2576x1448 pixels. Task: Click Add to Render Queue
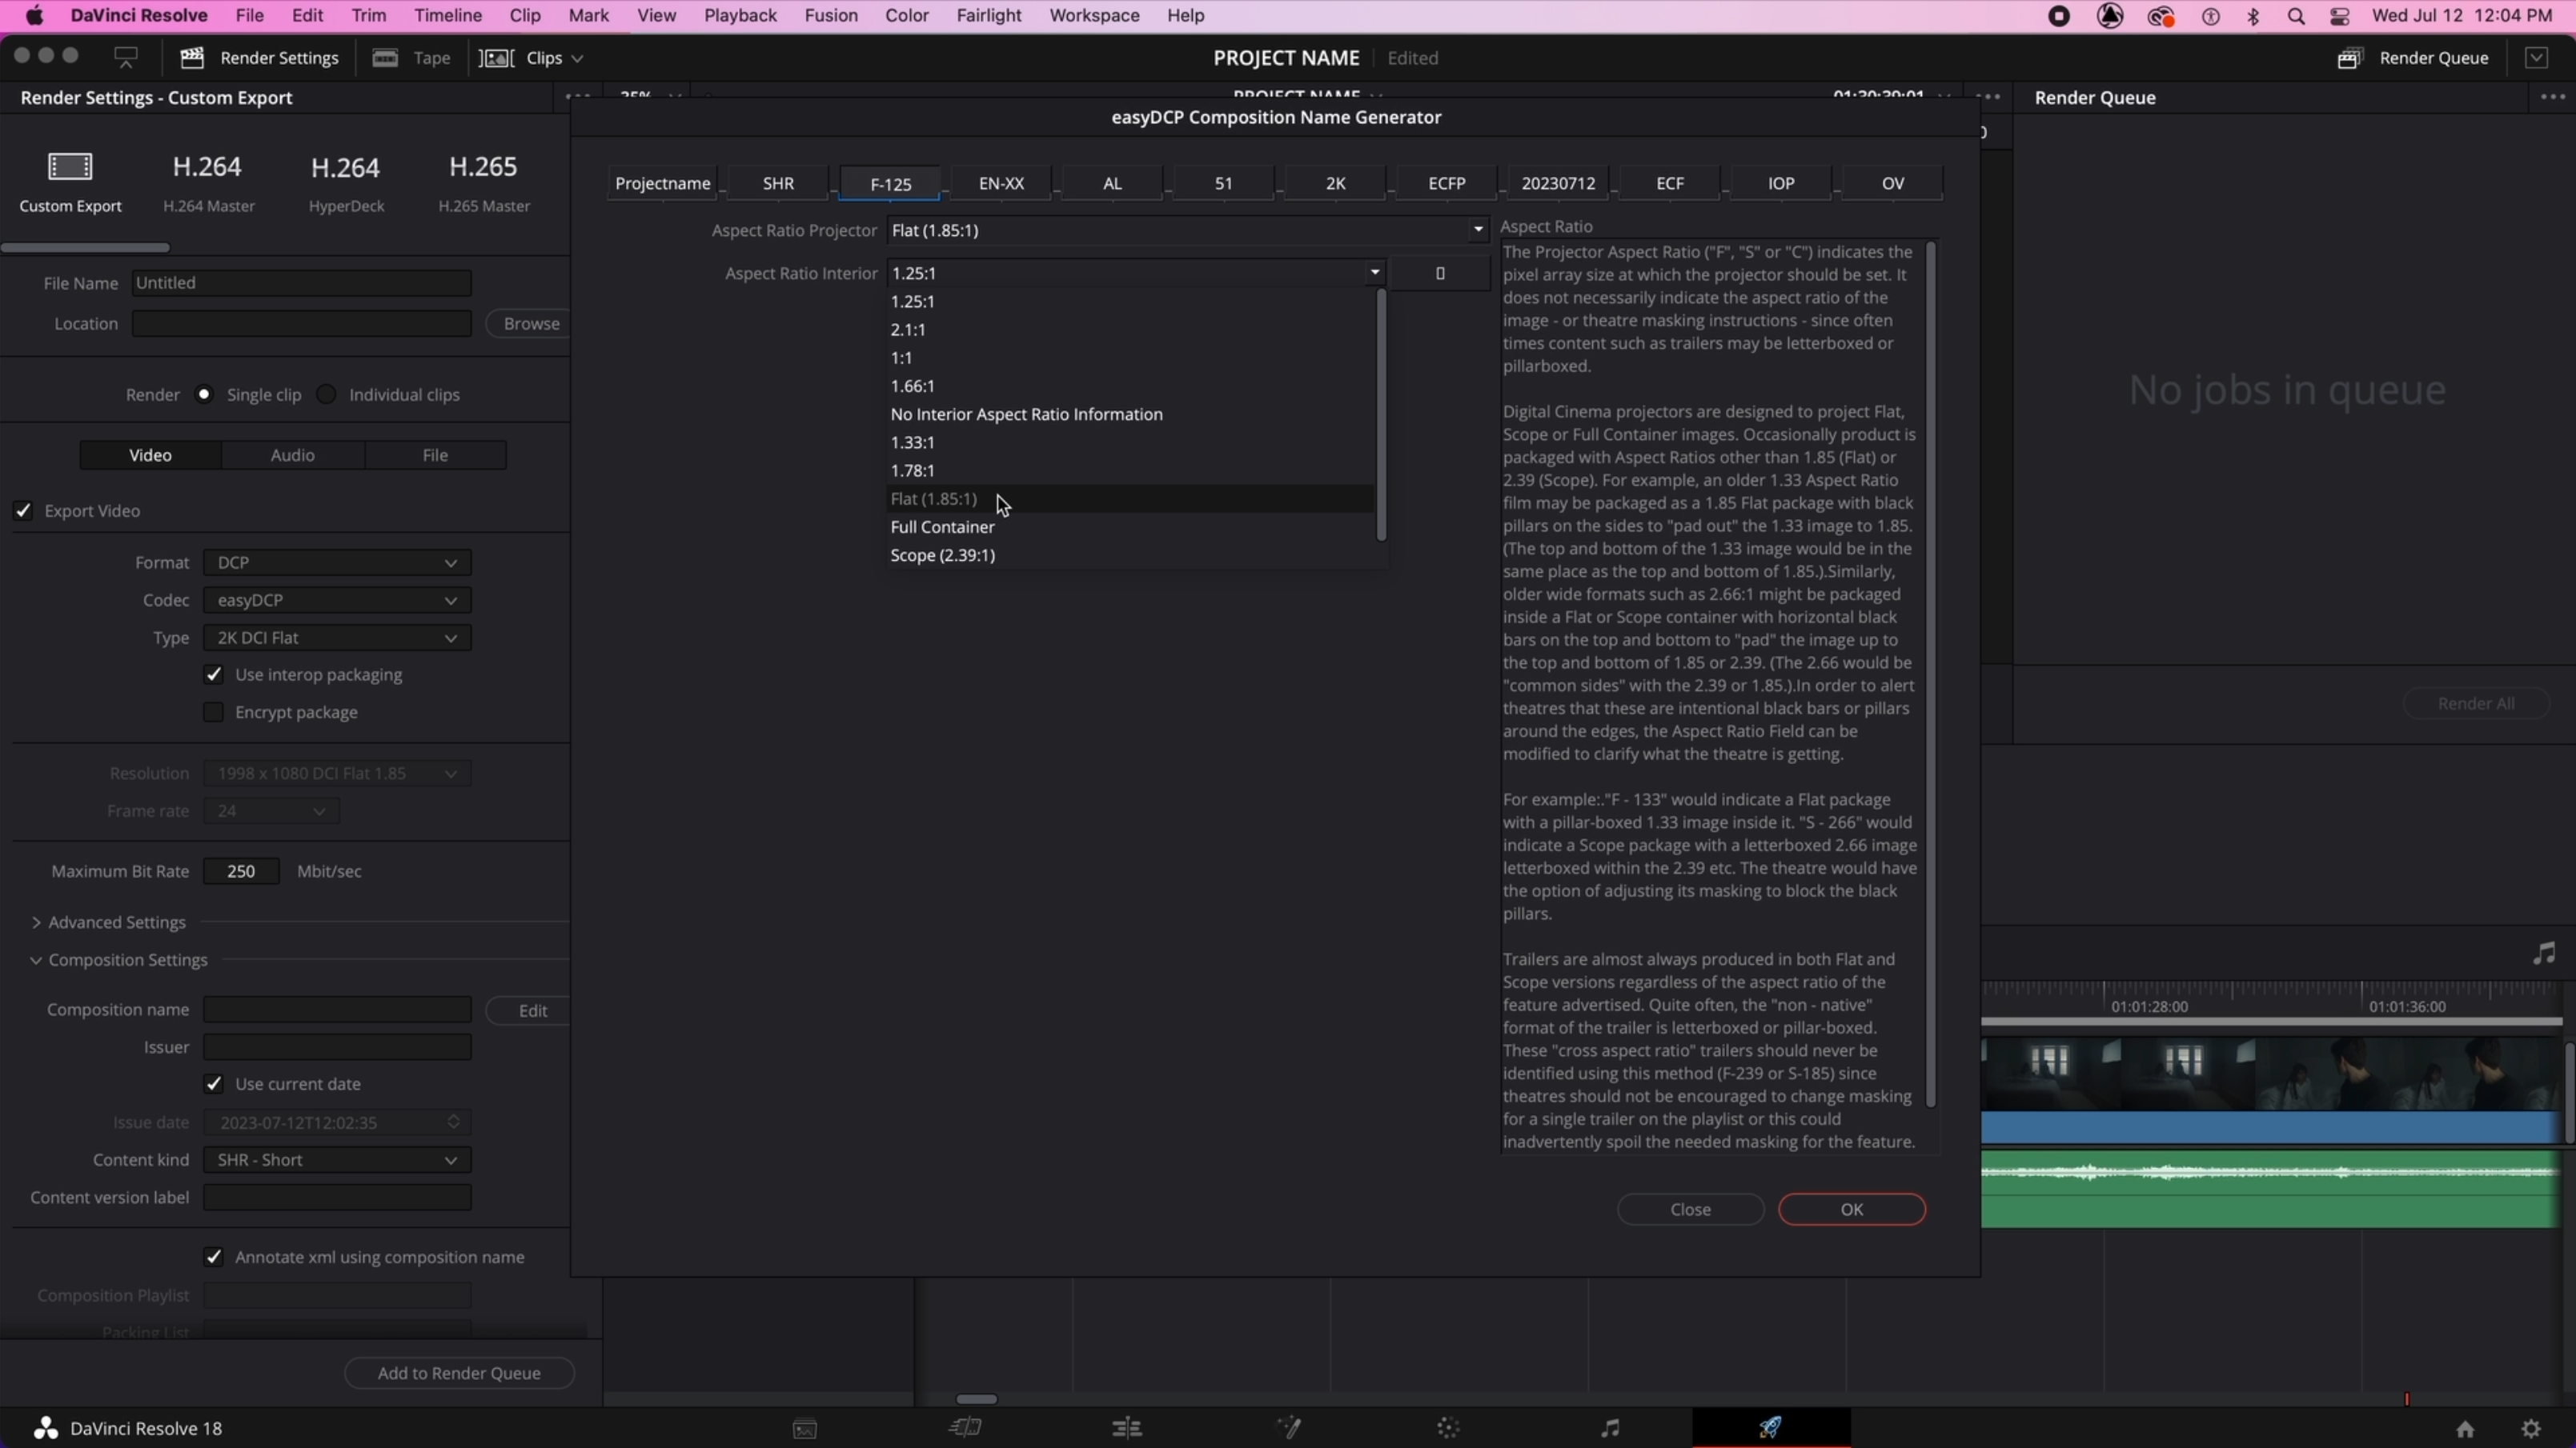pos(459,1373)
